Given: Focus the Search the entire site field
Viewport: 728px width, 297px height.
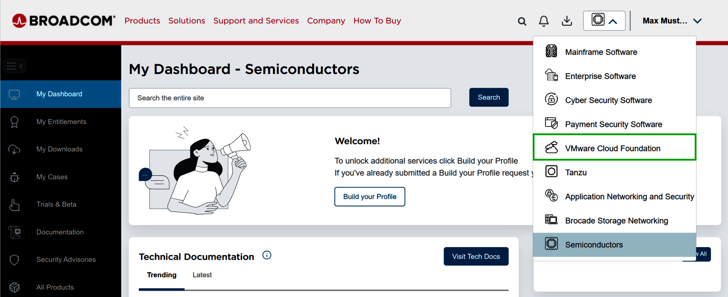Looking at the screenshot, I should (x=290, y=98).
